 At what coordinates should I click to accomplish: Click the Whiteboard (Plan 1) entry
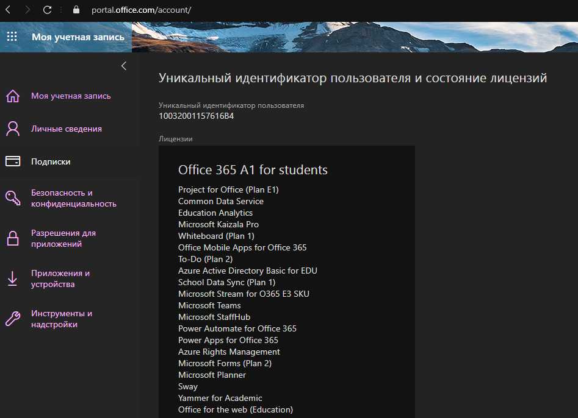[x=216, y=236]
